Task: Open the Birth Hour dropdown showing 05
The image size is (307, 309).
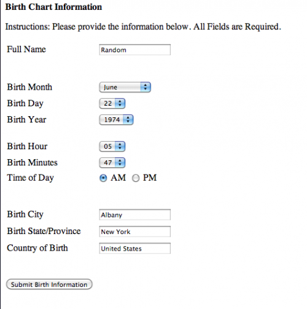Action: pos(112,146)
